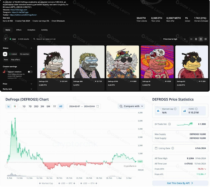Image resolution: width=210 pixels, height=187 pixels.
Task: Show Listing Date info icon
Action: (x=173, y=148)
